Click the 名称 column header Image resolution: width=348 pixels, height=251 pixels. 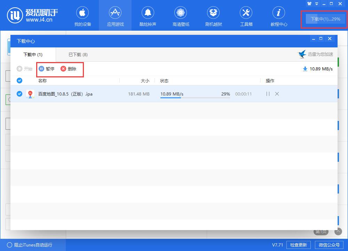coord(42,81)
